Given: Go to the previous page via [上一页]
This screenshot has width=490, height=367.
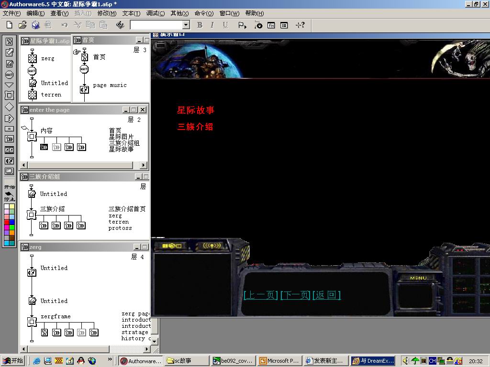Looking at the screenshot, I should 261,295.
